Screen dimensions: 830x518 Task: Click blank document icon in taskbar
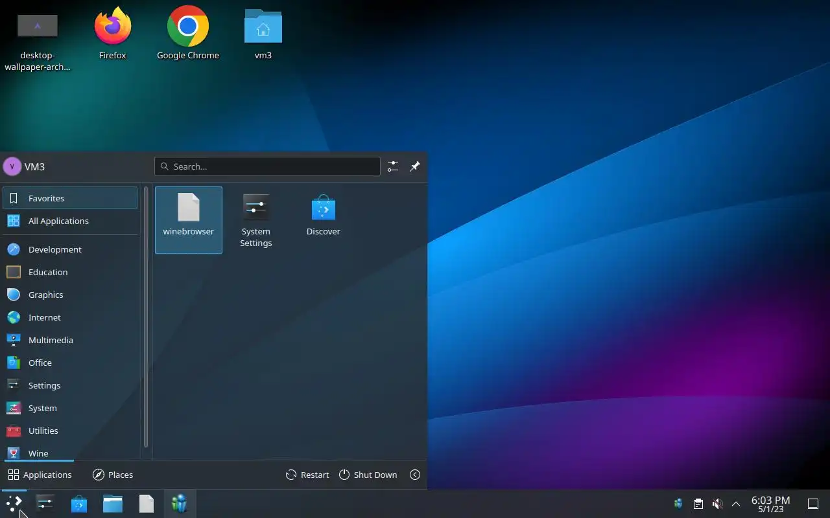click(147, 503)
